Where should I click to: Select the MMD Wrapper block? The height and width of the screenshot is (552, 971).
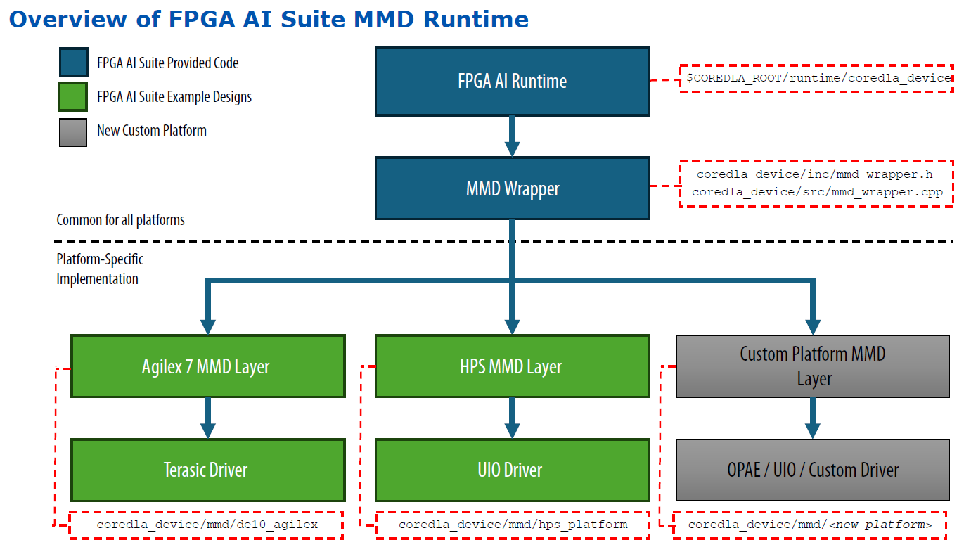pos(512,188)
